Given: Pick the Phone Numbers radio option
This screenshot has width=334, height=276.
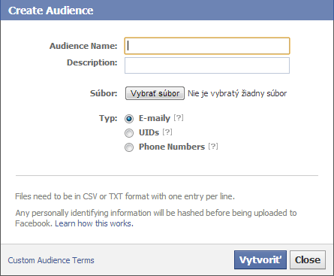Looking at the screenshot, I should [129, 147].
